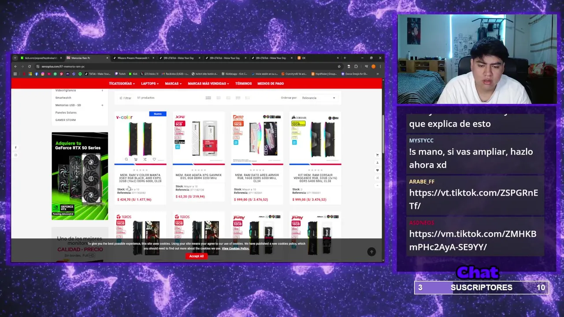
Task: Open the floating user account icon
Action: coord(377,162)
